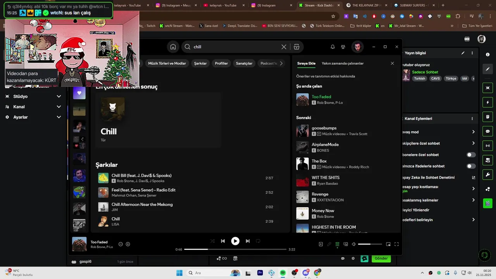Filter results by Profiller

pyautogui.click(x=221, y=63)
